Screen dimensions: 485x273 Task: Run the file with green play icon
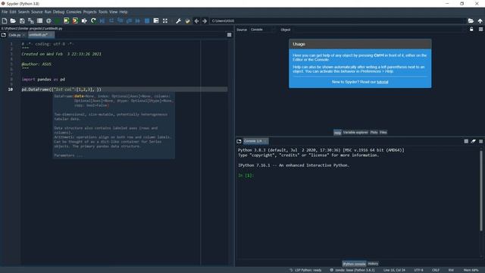coord(58,20)
